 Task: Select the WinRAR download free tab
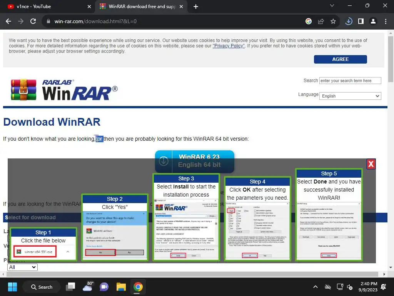tap(142, 7)
